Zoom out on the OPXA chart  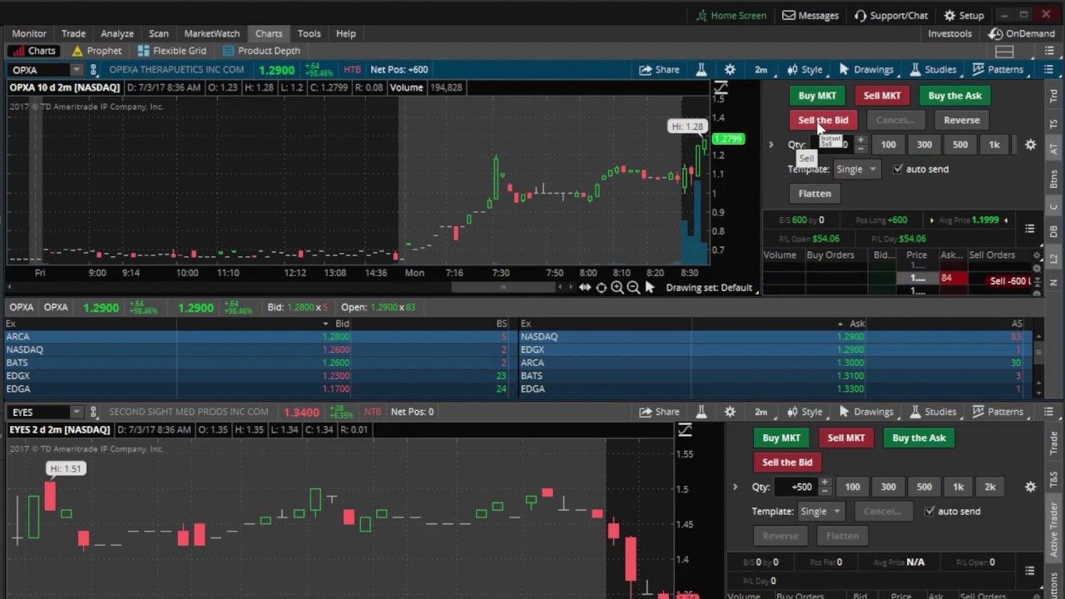(x=633, y=287)
